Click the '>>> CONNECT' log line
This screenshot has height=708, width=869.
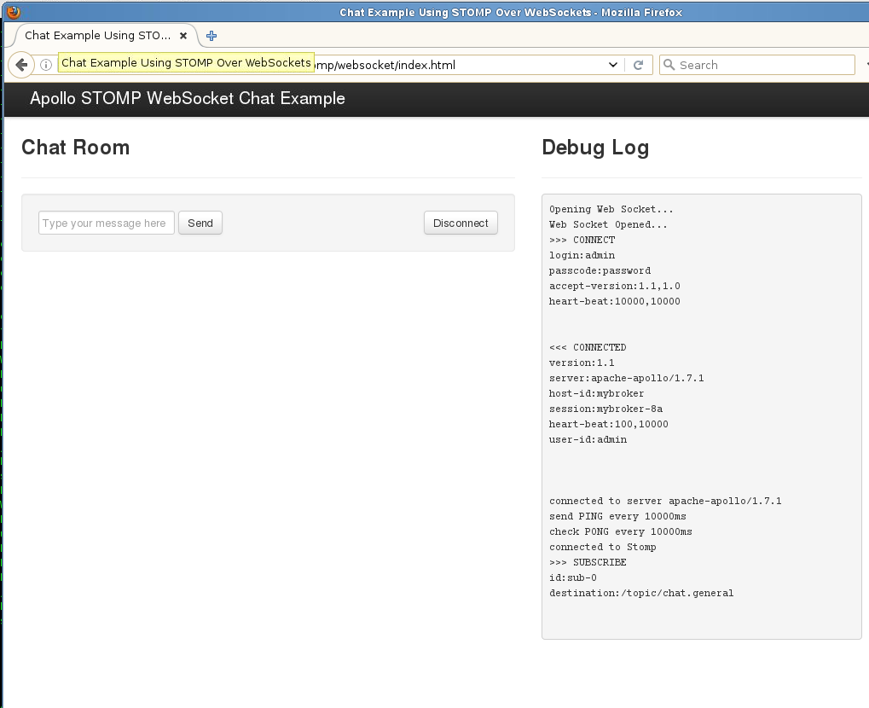582,240
